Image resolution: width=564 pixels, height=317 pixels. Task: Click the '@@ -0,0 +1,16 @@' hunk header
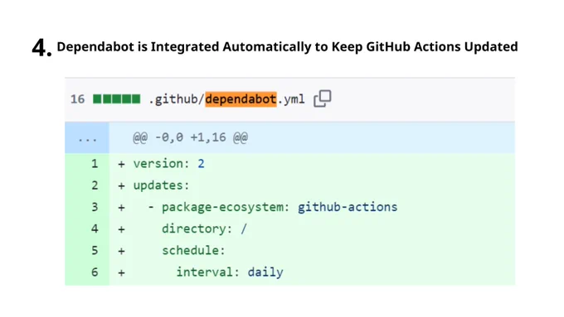tap(190, 137)
